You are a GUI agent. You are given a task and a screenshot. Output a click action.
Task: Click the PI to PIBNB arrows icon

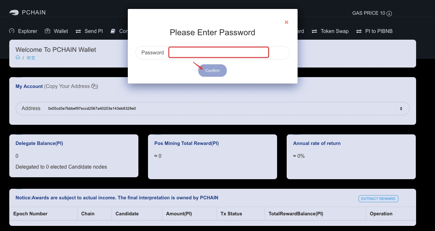[x=359, y=31]
